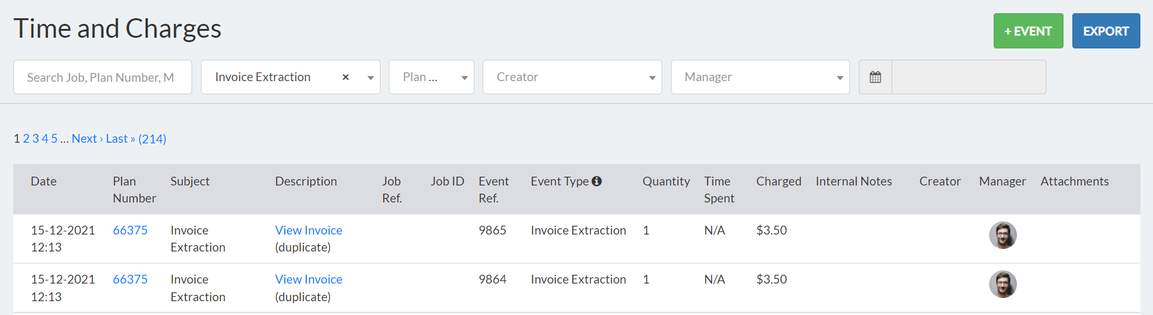The image size is (1153, 315).
Task: Open View Invoice for event 9864
Action: 308,279
